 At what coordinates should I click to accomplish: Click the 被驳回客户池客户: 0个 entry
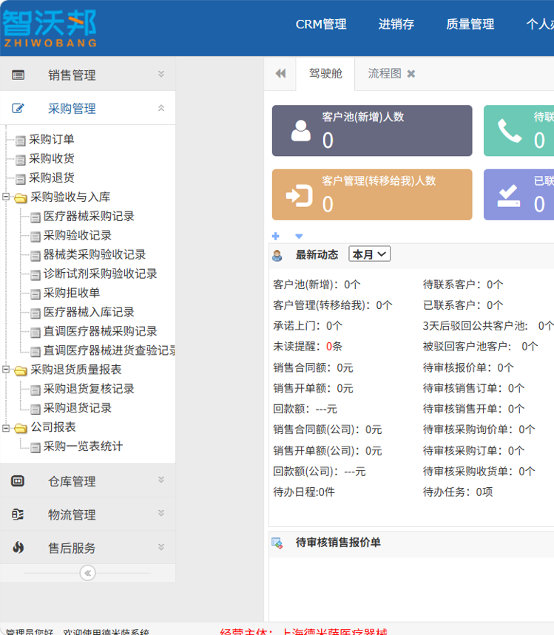481,347
